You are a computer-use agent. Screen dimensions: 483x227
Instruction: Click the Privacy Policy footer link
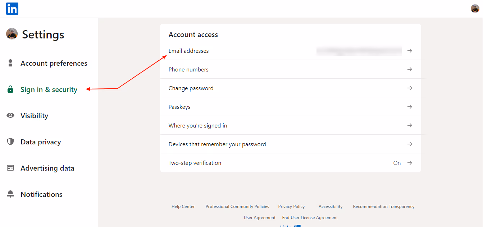tap(291, 206)
